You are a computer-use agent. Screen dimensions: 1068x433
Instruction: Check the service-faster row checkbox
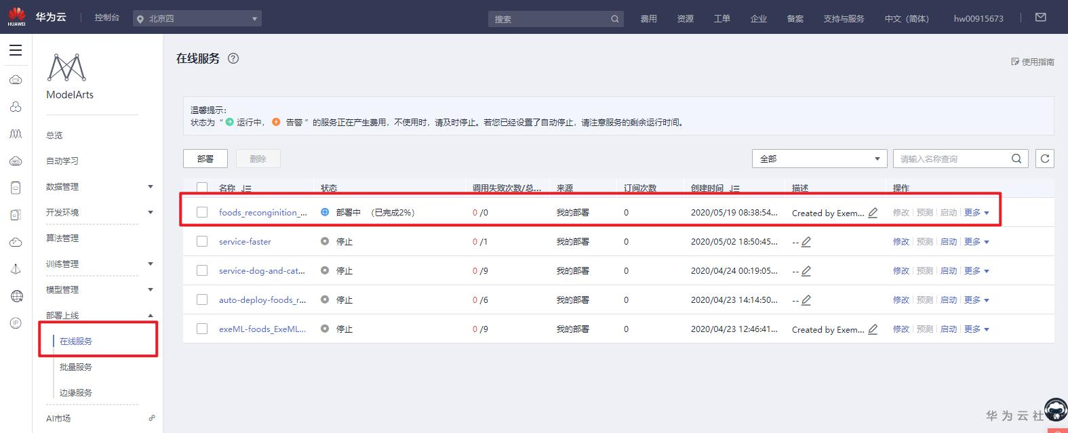point(202,241)
